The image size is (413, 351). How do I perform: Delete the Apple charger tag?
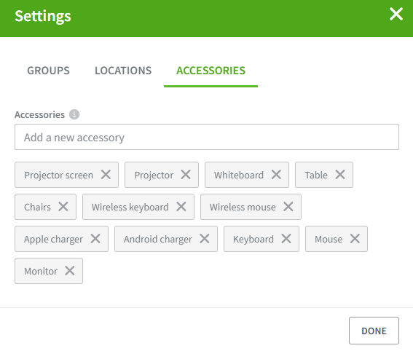95,239
